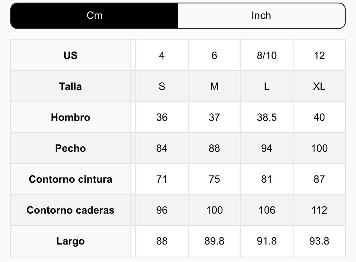356x262 pixels.
Task: Click the 89.8 Largo value
Action: 214,241
